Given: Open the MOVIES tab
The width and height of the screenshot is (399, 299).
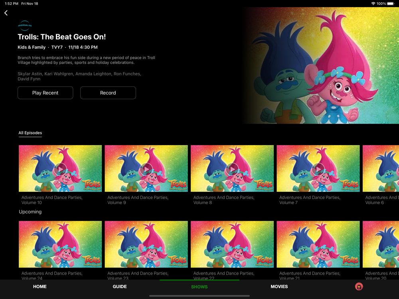Looking at the screenshot, I should (x=279, y=287).
